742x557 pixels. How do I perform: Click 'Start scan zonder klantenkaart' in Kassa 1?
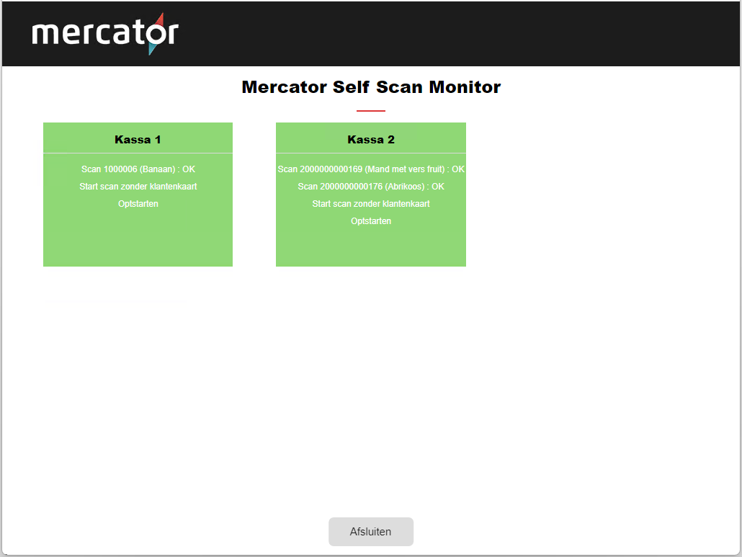138,187
